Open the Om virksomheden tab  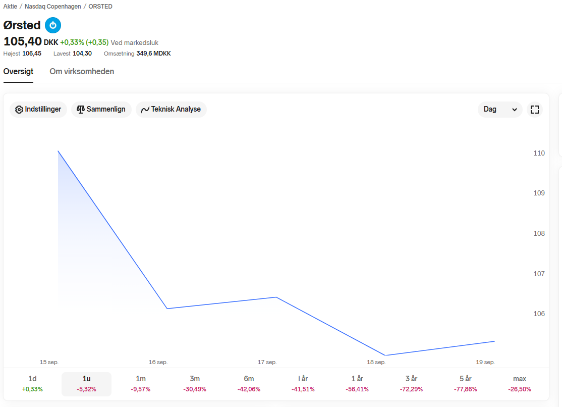[82, 71]
